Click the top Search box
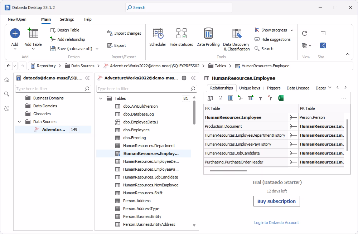The image size is (358, 234). [x=179, y=8]
